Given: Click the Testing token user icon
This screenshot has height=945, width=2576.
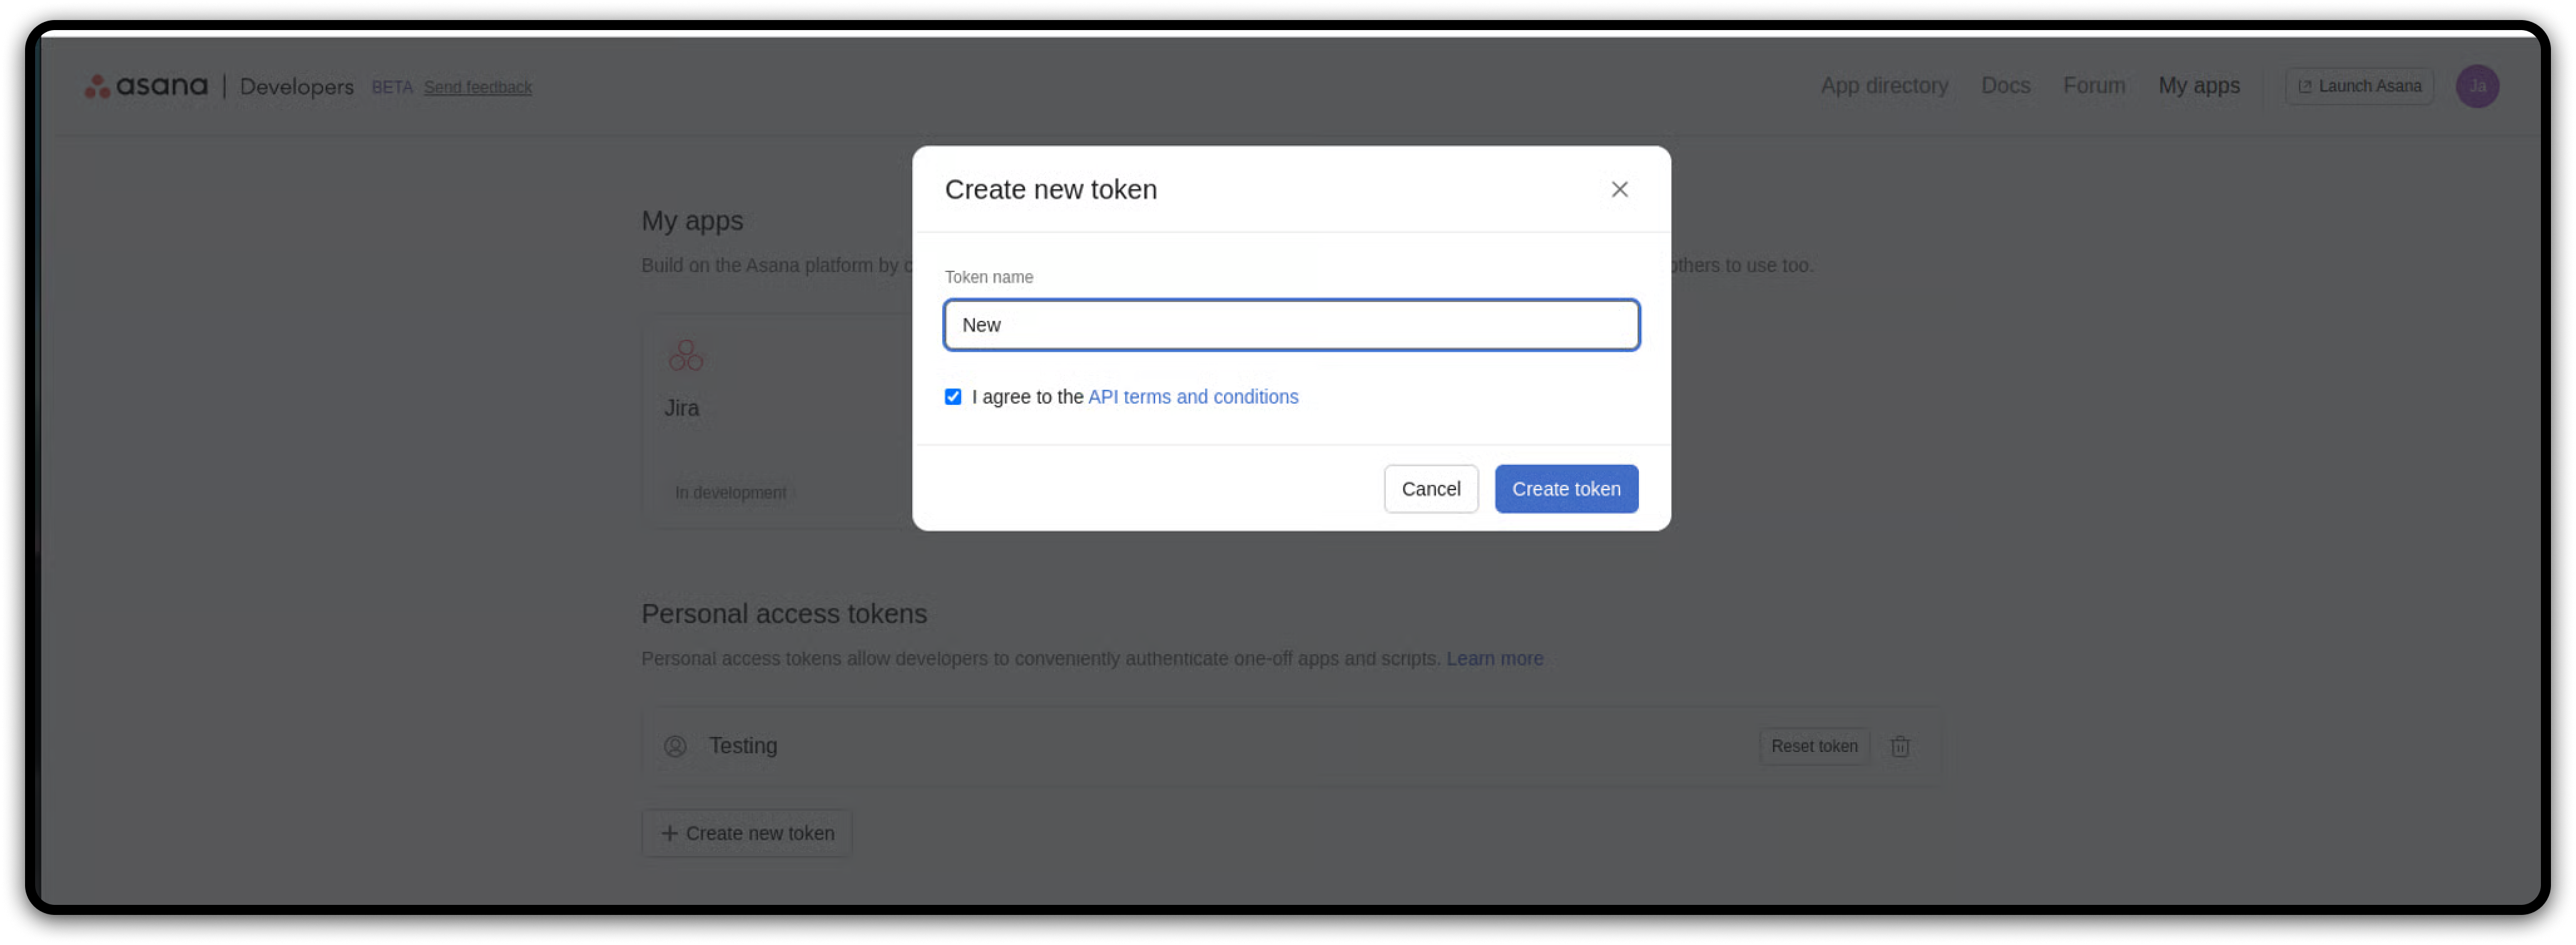Looking at the screenshot, I should tap(675, 746).
